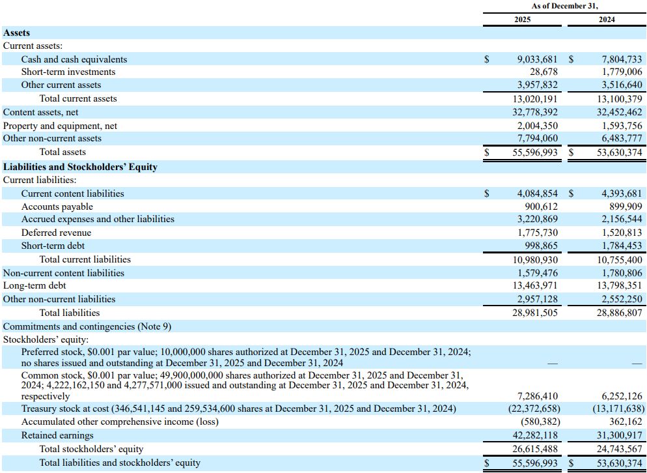The height and width of the screenshot is (473, 647).
Task: Select Accrued expenses and other liabilities label
Action: [x=98, y=219]
